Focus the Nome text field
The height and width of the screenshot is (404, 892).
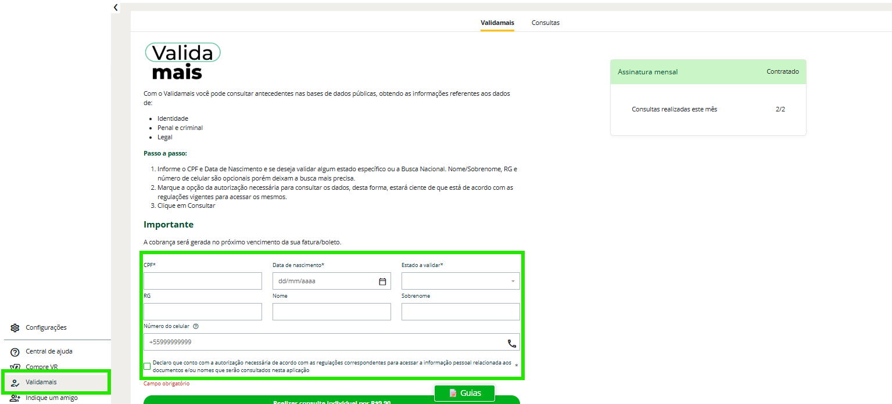pyautogui.click(x=331, y=312)
